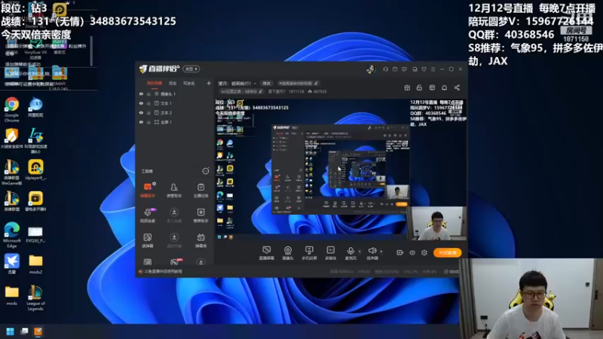Open the mods2 folder on desktop
This screenshot has width=603, height=339.
35,264
